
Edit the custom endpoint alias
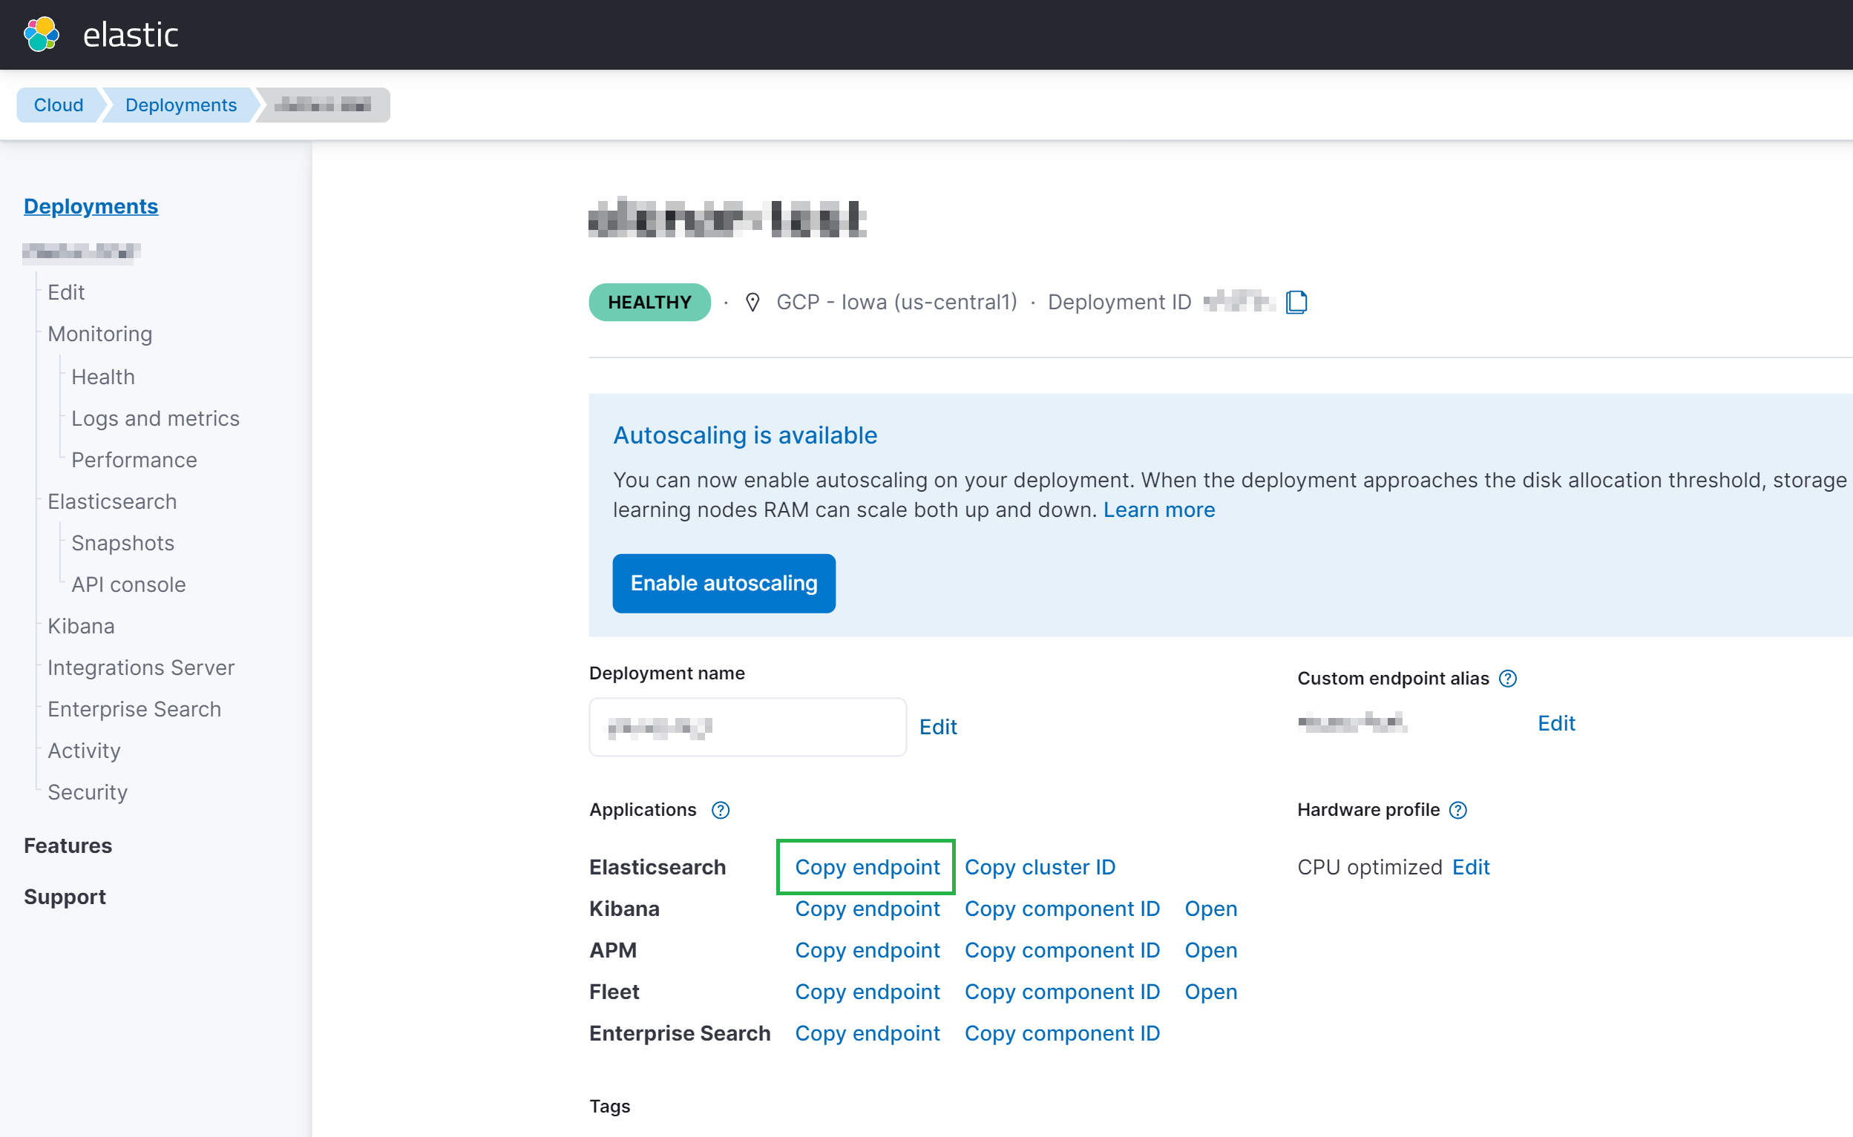coord(1556,723)
